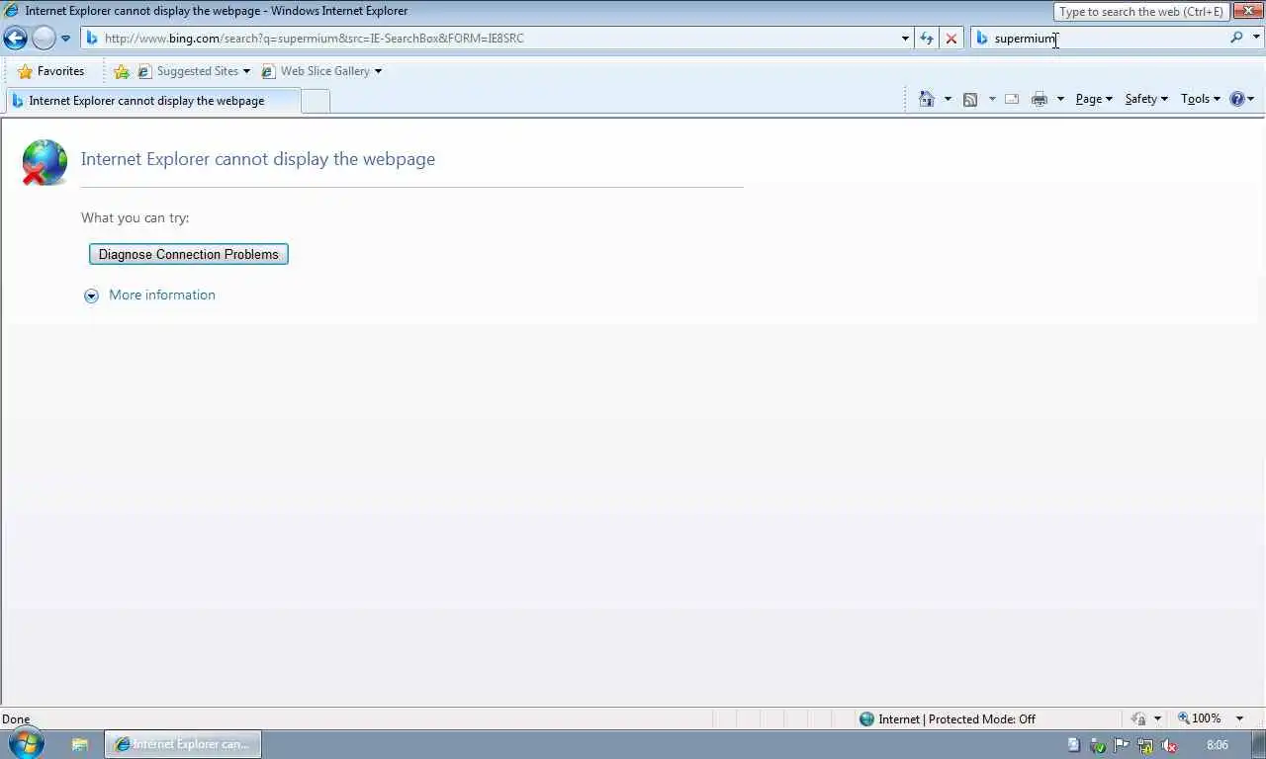Print the page using printer icon

coord(1040,99)
